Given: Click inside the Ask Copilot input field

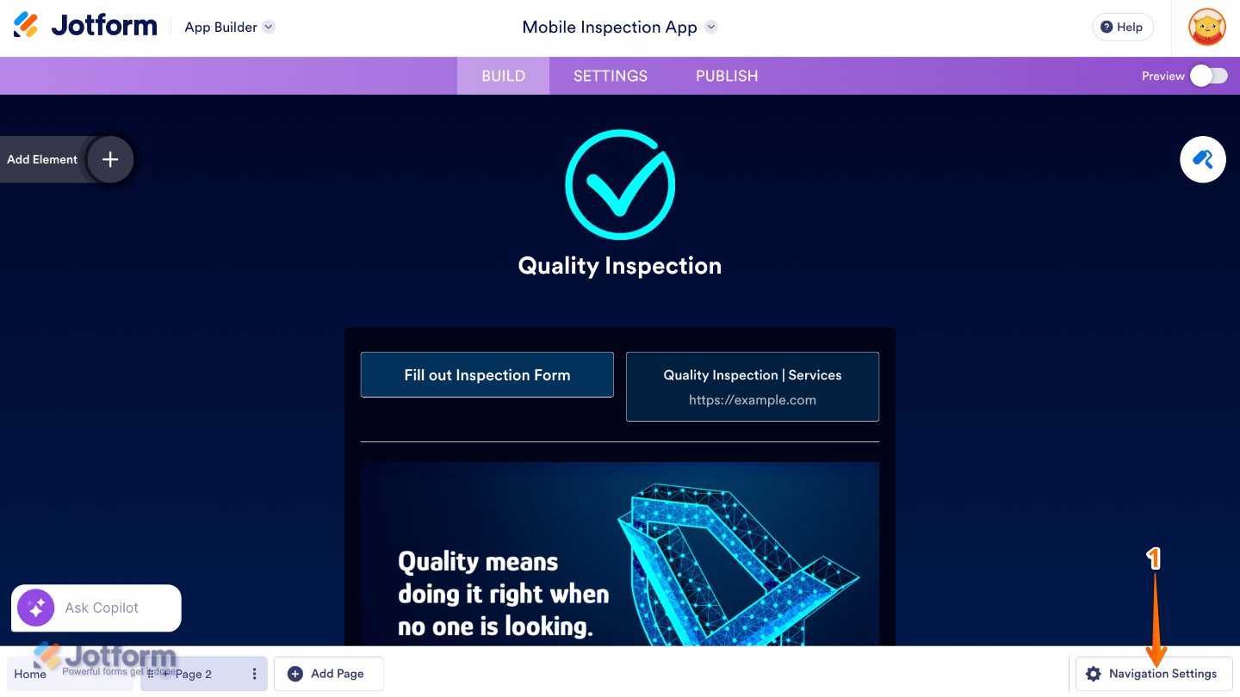Looking at the screenshot, I should click(x=112, y=608).
